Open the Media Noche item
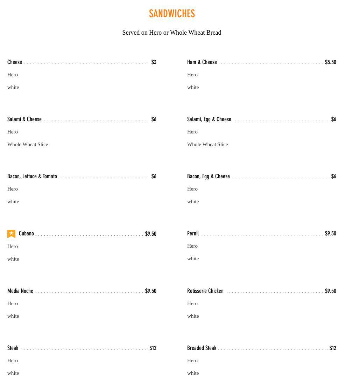This screenshot has height=385, width=338. click(20, 291)
